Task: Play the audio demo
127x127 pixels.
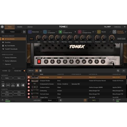Action: coord(61,100)
